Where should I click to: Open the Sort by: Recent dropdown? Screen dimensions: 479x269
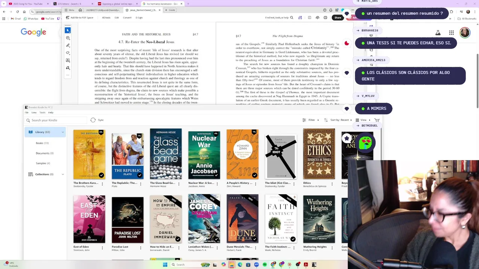338,120
